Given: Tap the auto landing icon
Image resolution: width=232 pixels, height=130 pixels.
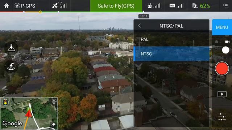Looking at the screenshot, I should click(x=11, y=48).
